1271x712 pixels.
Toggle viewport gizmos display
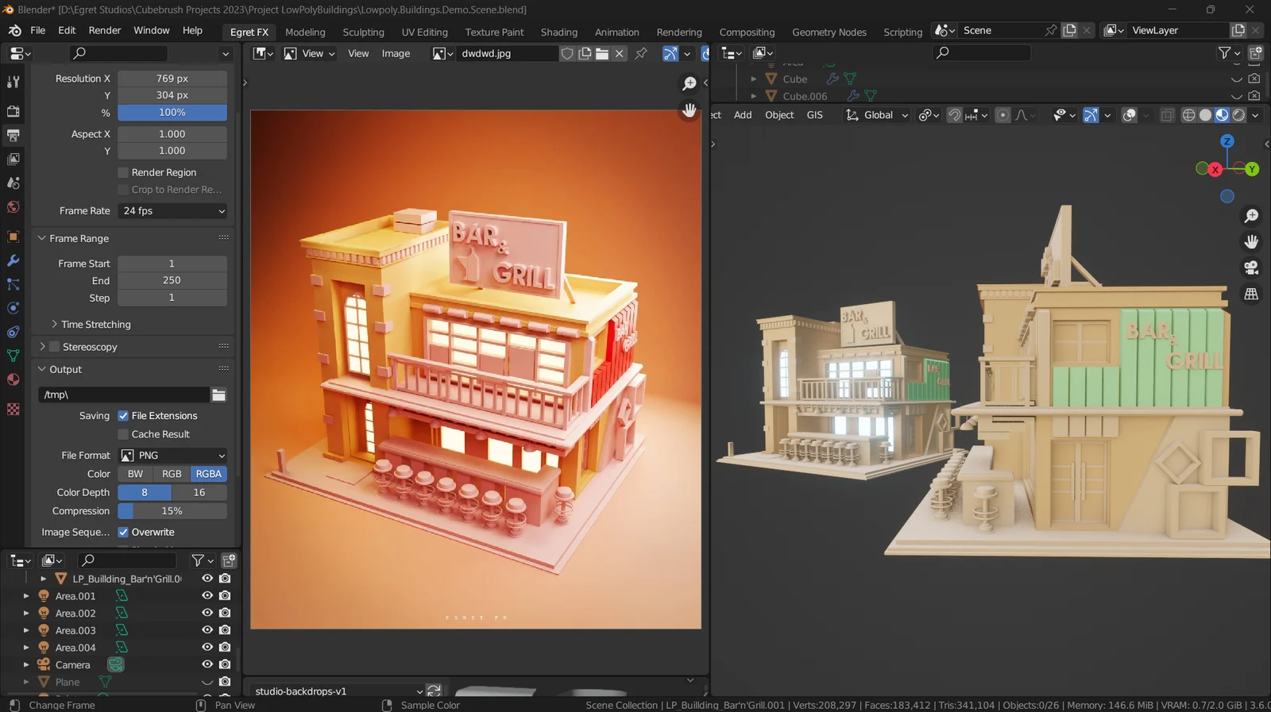click(x=1091, y=115)
